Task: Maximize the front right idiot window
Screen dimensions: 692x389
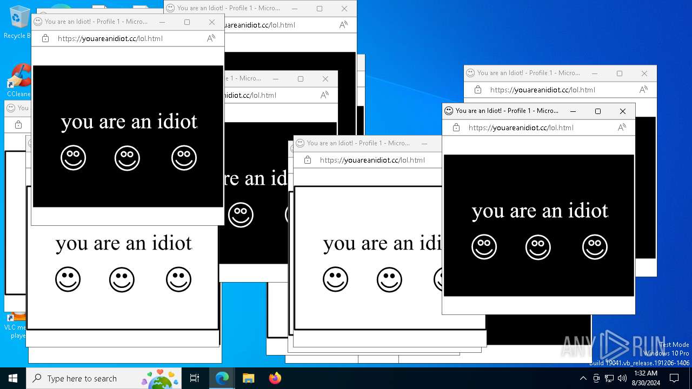Action: tap(598, 111)
